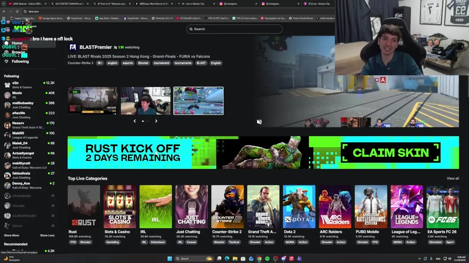The height and width of the screenshot is (263, 469).
Task: Reload the page in Chrome
Action: (x=17, y=11)
